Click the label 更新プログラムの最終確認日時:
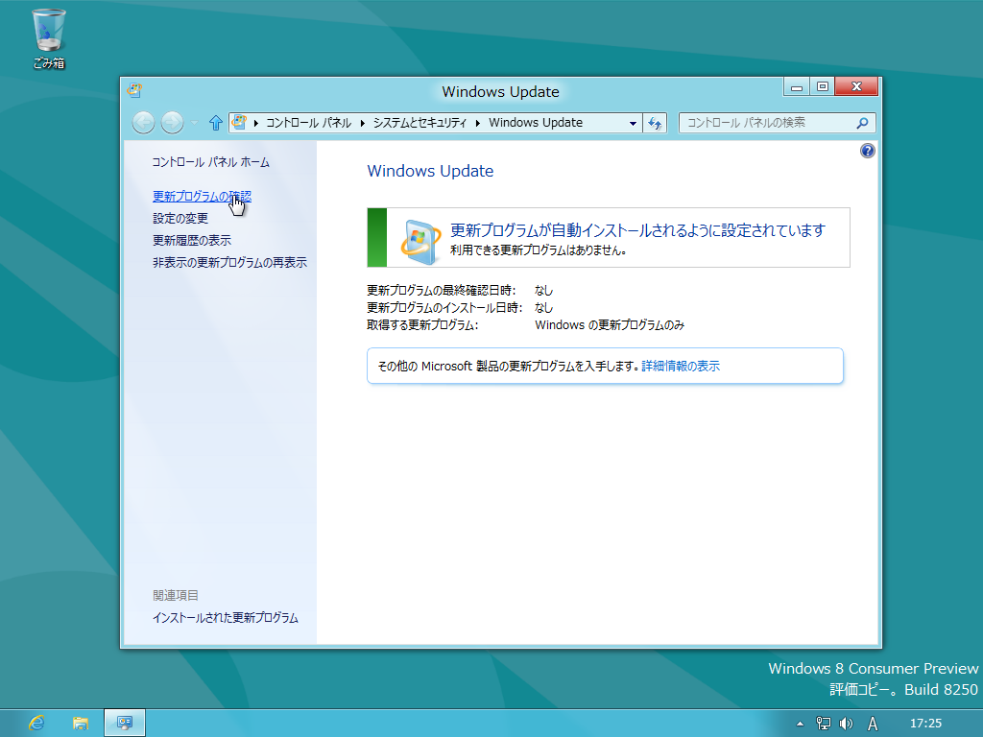Viewport: 983px width, 737px height. pos(442,291)
